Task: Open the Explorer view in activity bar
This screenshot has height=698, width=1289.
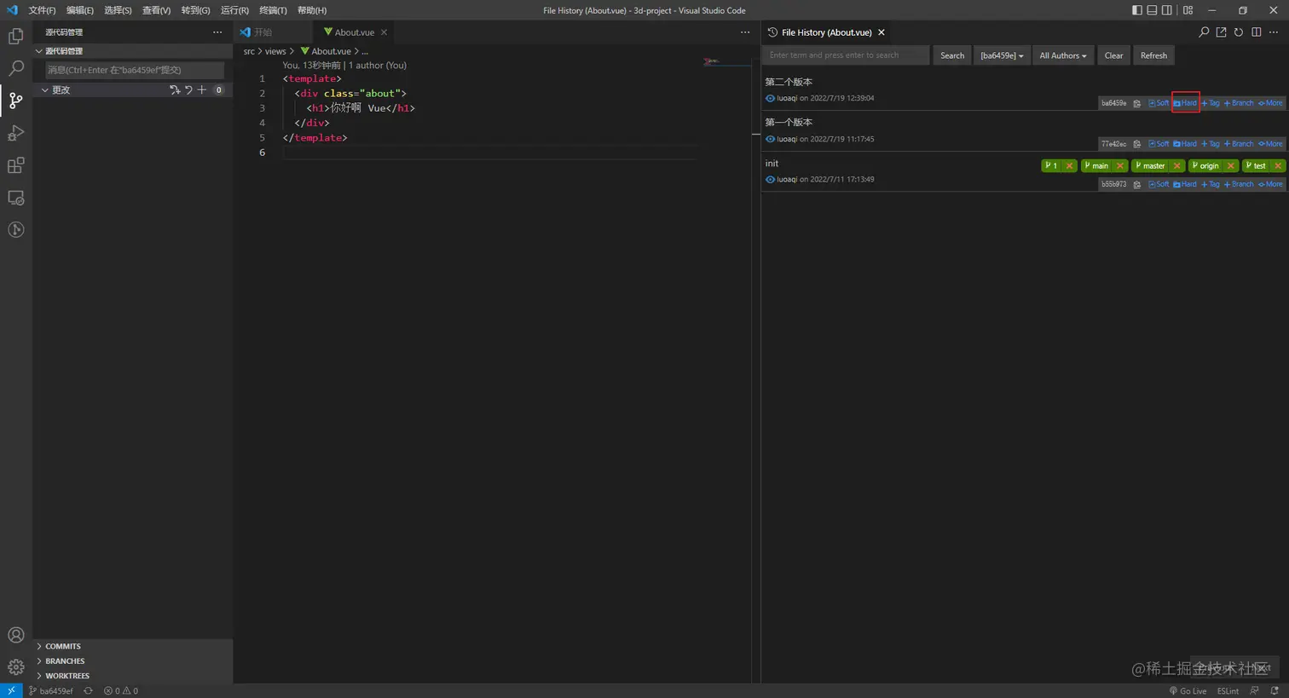Action: tap(15, 37)
